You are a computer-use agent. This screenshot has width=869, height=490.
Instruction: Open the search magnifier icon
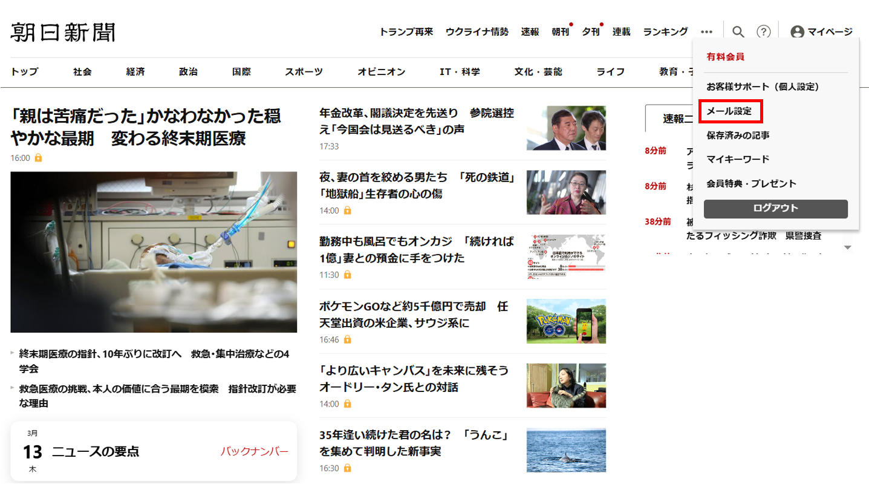coord(738,31)
